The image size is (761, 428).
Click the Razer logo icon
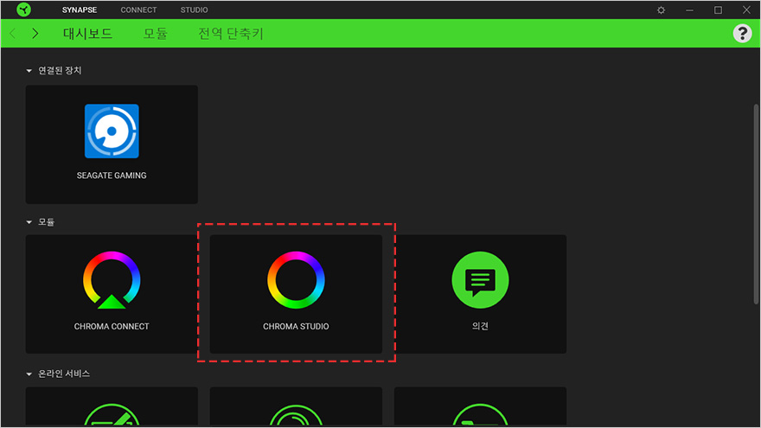[x=23, y=10]
